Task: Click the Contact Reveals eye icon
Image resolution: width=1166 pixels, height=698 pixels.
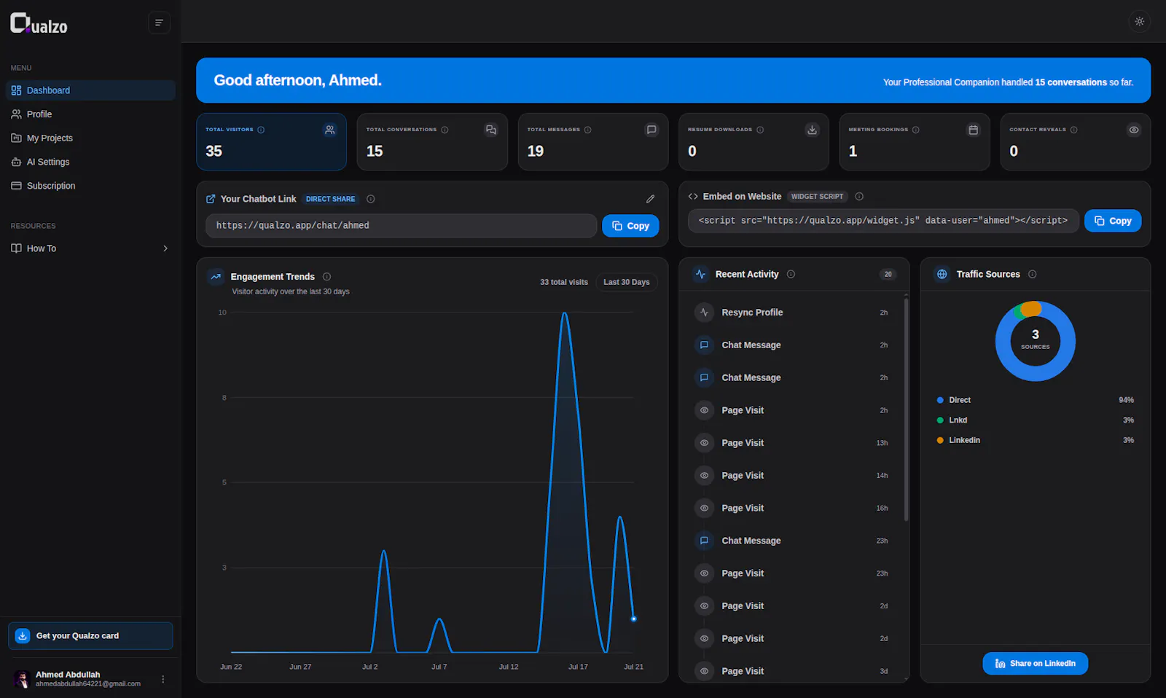Action: tap(1134, 130)
